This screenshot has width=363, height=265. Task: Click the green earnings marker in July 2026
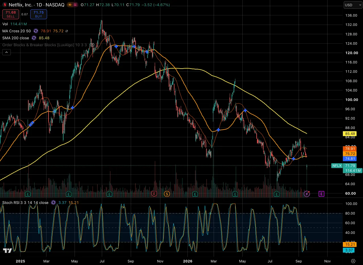point(277,194)
